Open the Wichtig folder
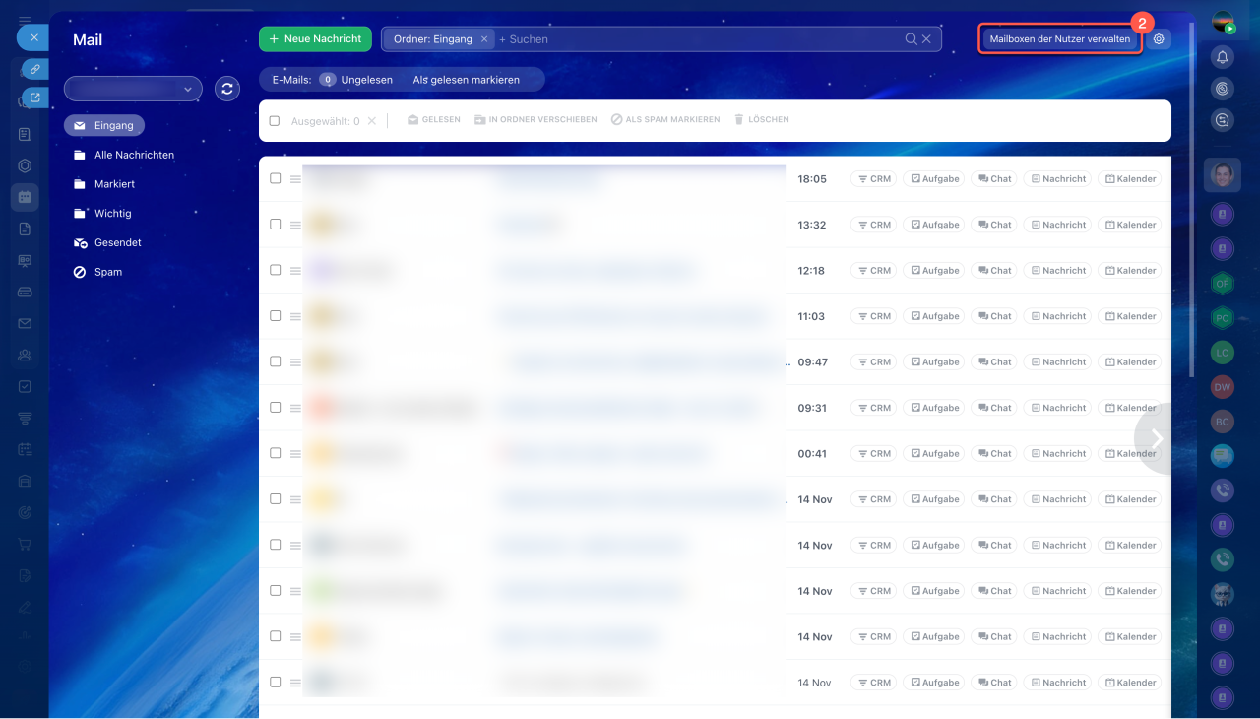 click(102, 213)
